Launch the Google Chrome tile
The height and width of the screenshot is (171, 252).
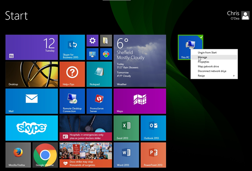[x=45, y=155]
